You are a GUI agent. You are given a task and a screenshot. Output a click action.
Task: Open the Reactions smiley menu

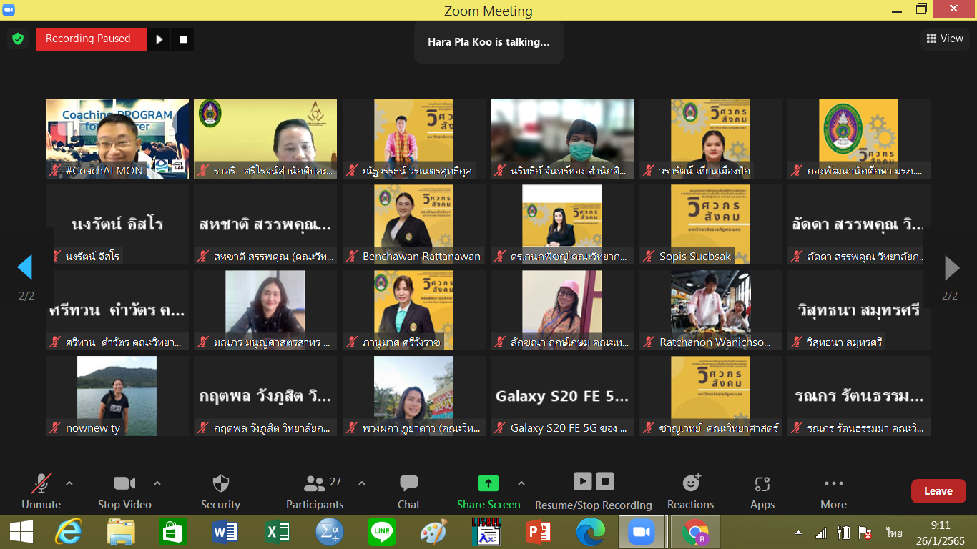click(691, 492)
